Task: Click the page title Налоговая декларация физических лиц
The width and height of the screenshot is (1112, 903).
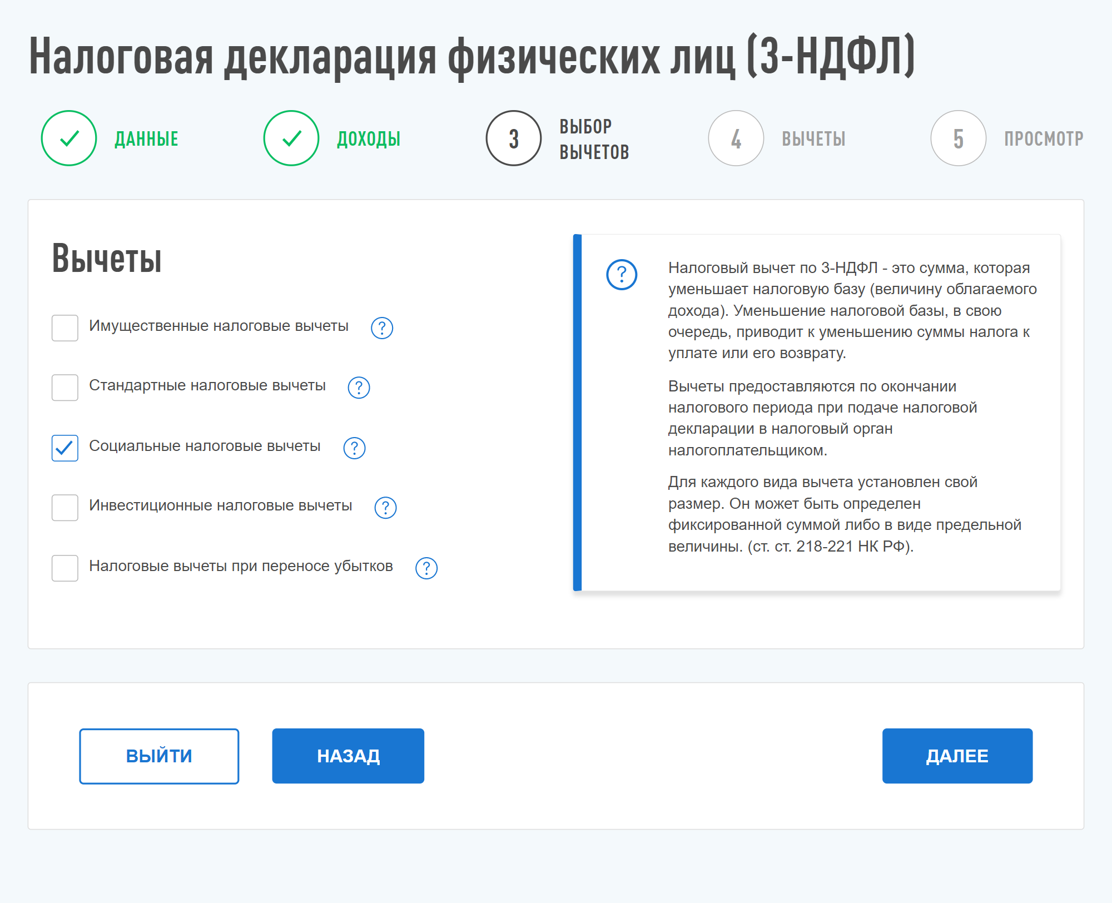Action: (x=471, y=57)
